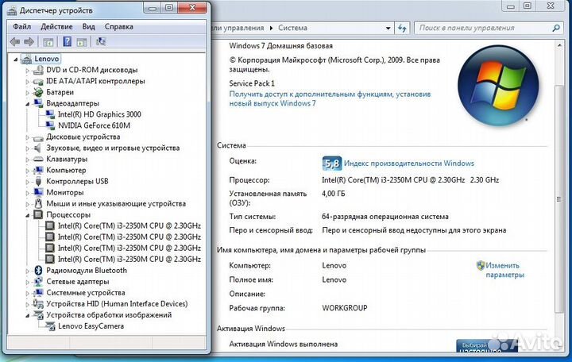Click the refresh icon beside the address bar

coord(402,28)
